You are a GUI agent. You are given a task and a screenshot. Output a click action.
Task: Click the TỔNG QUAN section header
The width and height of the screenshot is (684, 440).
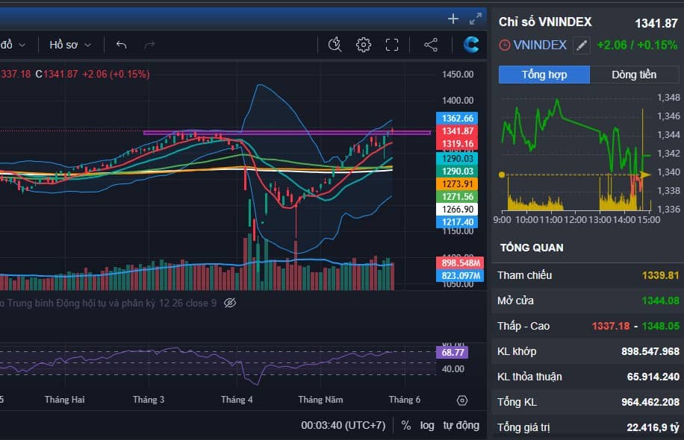[x=532, y=248]
